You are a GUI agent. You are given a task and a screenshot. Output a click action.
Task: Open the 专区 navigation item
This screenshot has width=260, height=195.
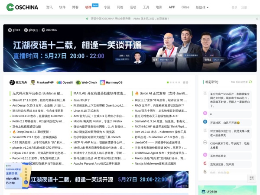[x=107, y=7]
